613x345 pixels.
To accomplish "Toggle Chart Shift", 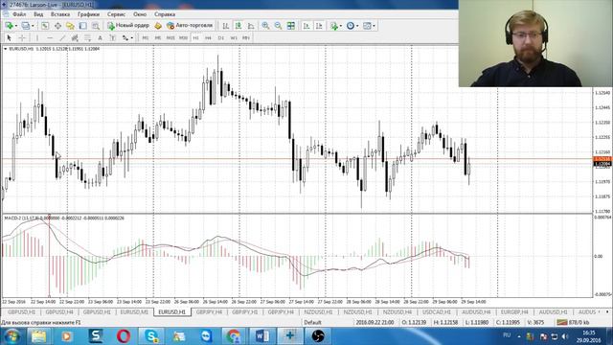I will coord(319,26).
